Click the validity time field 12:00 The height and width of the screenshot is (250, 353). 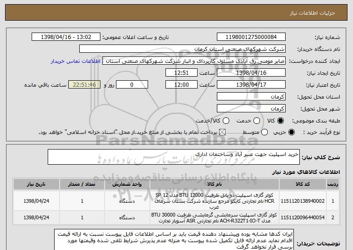[x=182, y=85]
